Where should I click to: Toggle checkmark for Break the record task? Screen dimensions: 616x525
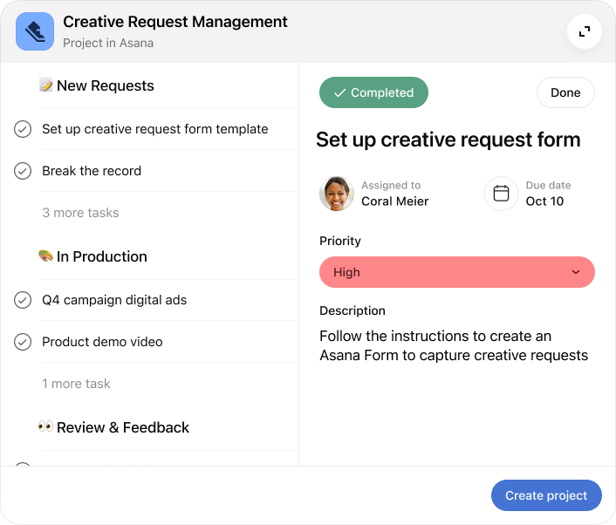pyautogui.click(x=23, y=171)
